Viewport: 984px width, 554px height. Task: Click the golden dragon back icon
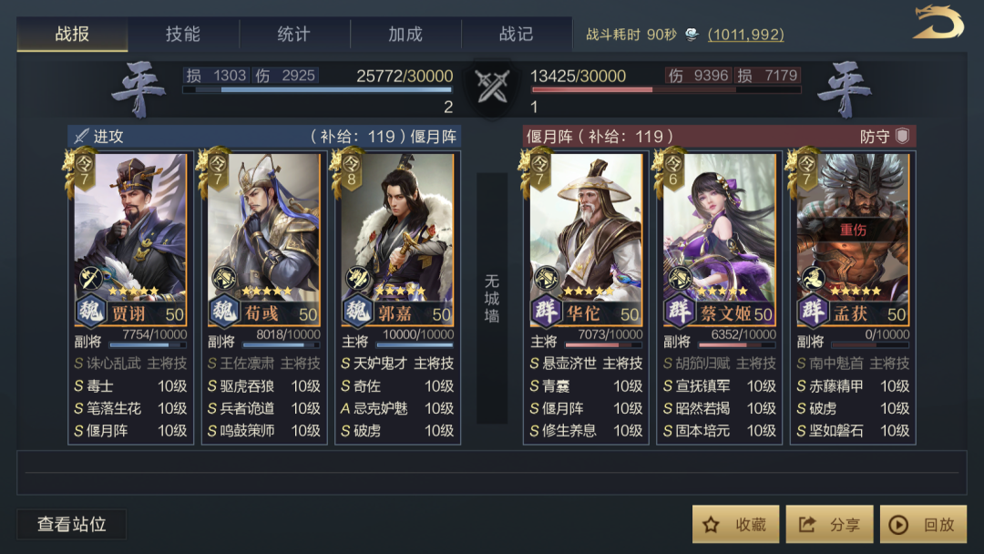(x=938, y=23)
